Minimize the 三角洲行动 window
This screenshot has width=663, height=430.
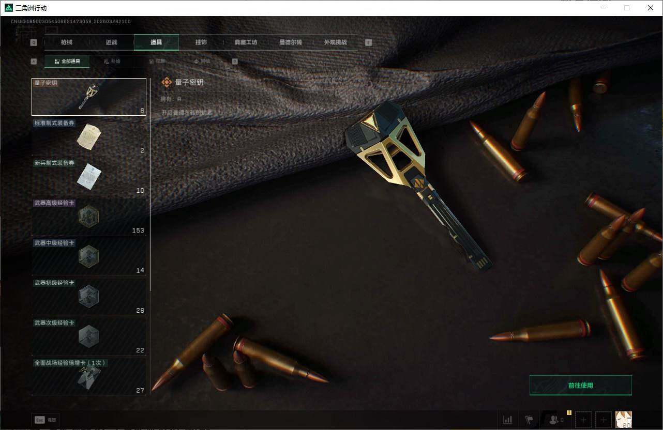(x=603, y=8)
